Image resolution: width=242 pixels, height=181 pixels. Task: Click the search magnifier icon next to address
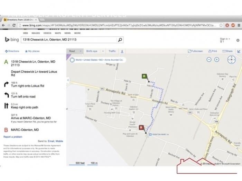tap(120, 40)
